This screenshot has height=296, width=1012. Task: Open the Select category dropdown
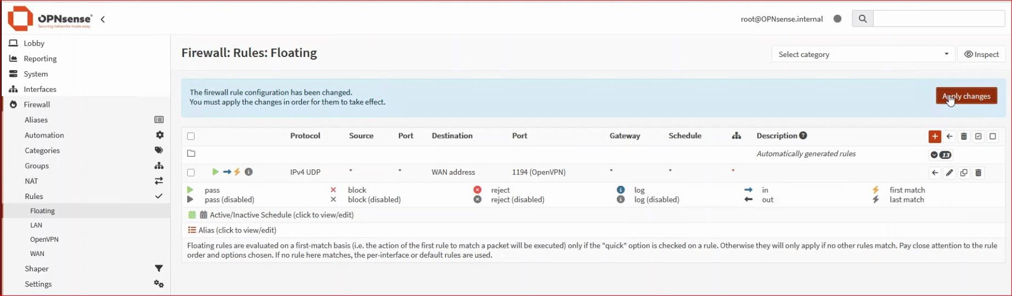point(863,54)
